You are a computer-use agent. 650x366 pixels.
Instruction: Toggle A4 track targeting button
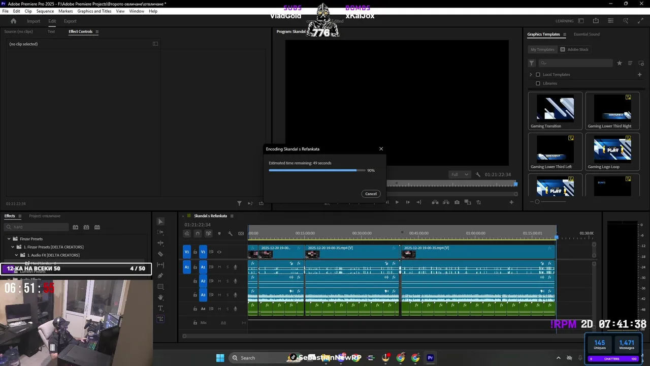click(203, 309)
